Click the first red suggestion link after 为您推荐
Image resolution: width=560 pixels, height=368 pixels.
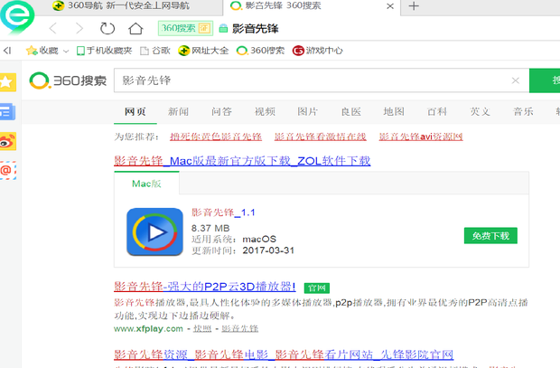point(216,137)
